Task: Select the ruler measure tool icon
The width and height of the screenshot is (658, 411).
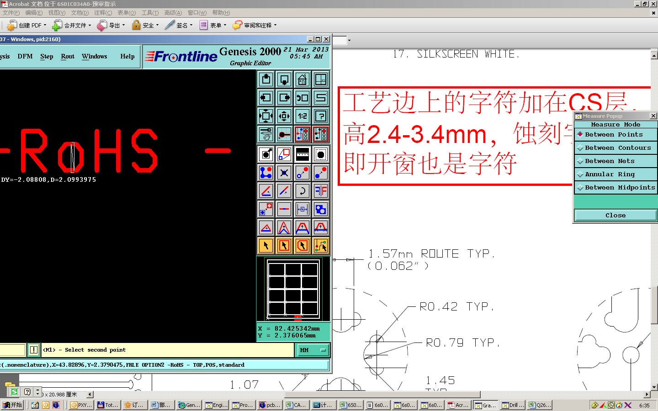Action: (302, 154)
